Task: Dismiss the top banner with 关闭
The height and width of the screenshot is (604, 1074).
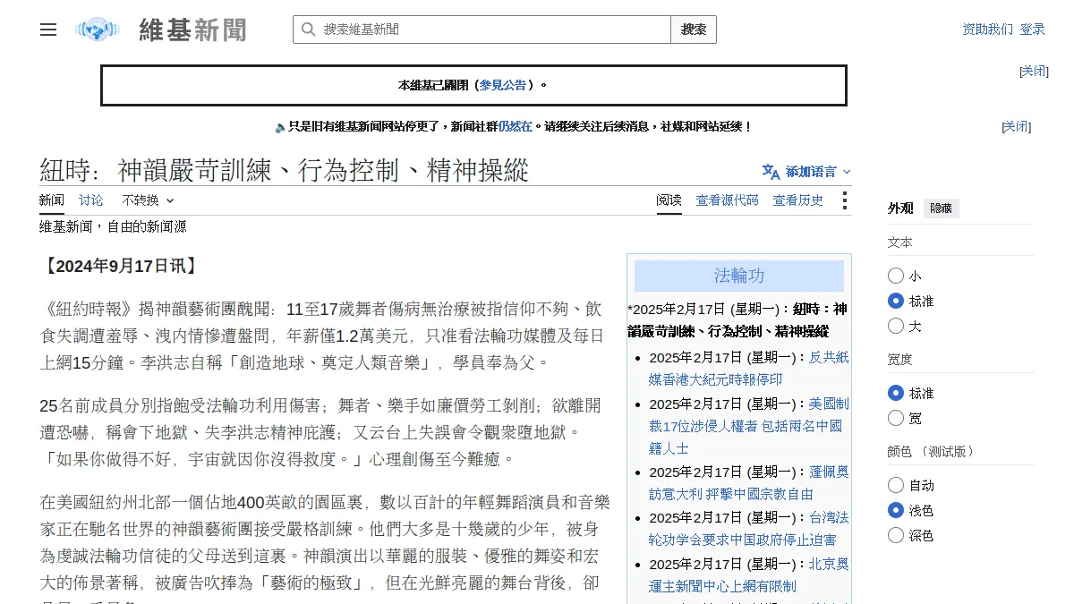Action: point(1034,71)
